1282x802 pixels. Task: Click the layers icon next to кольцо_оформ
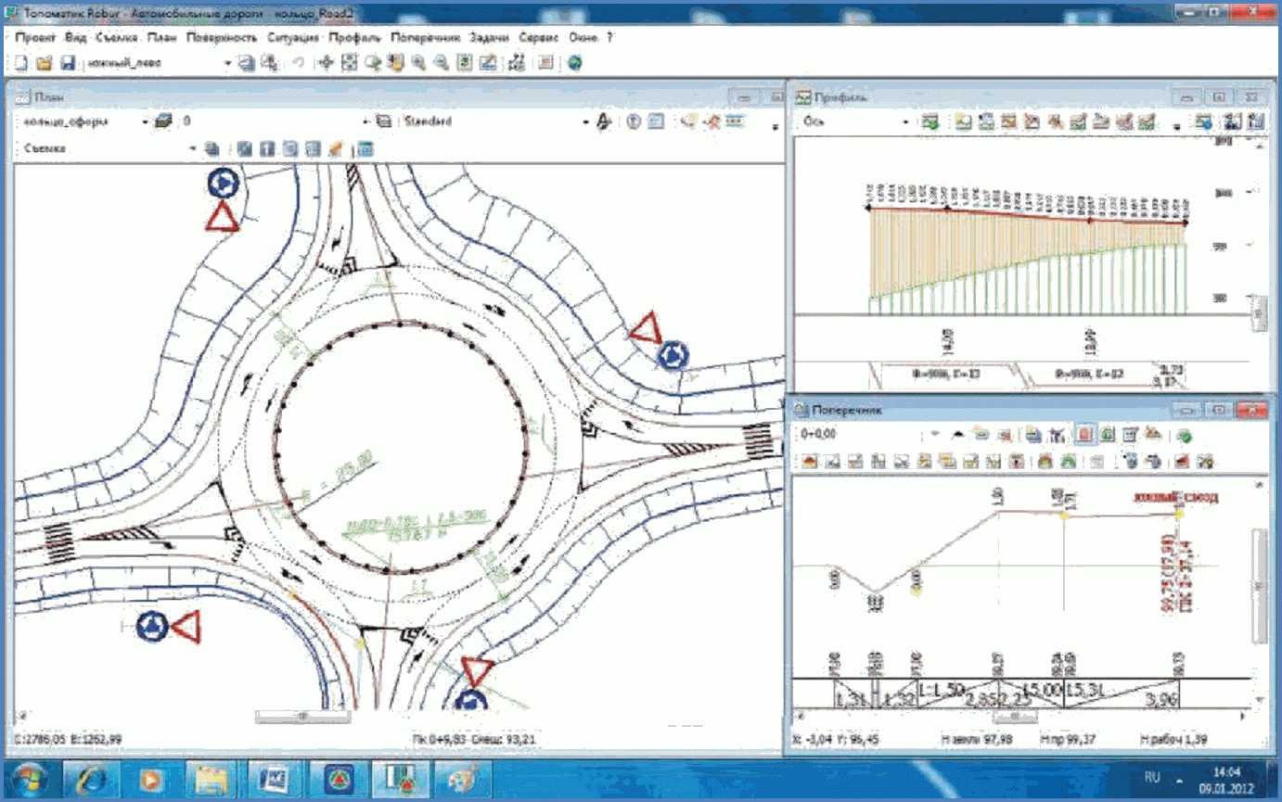(x=163, y=121)
